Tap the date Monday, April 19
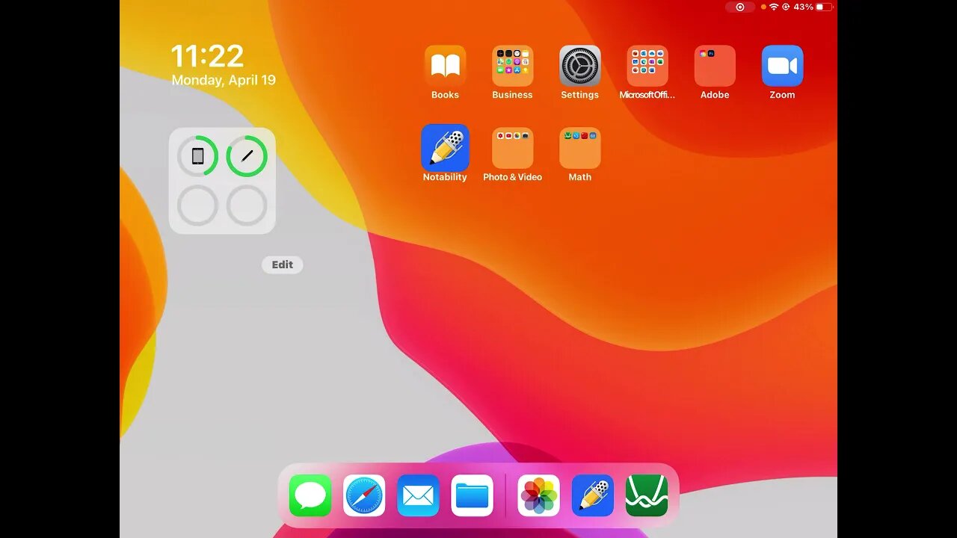Viewport: 957px width, 538px height. pyautogui.click(x=224, y=80)
